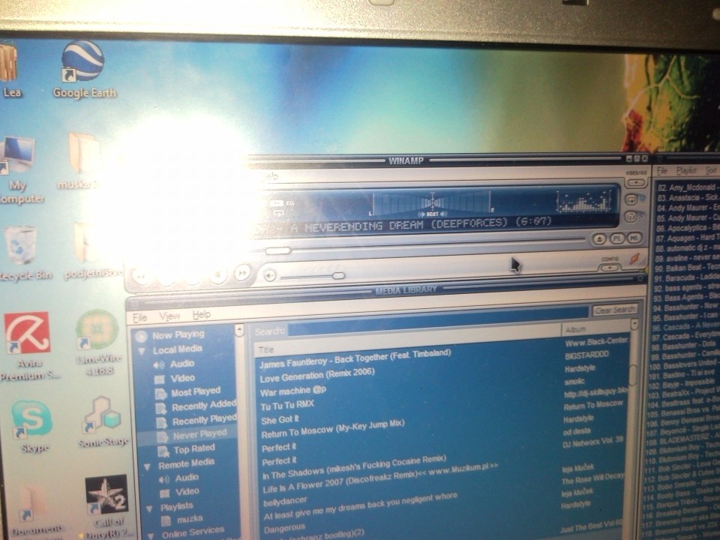Click the Clear Search button

pos(615,310)
